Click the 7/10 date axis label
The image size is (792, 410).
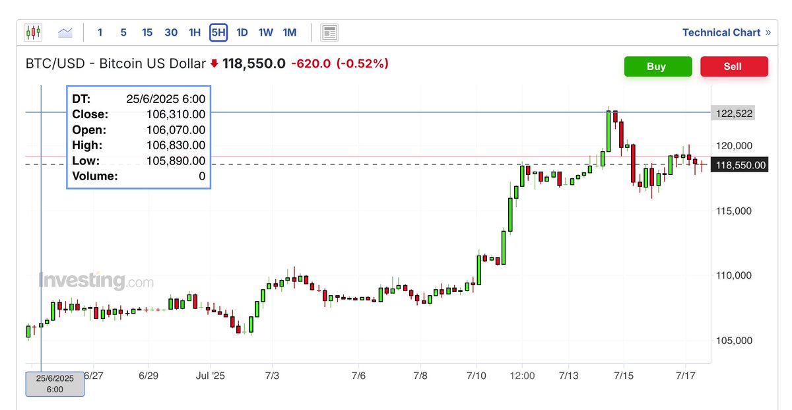pyautogui.click(x=476, y=376)
